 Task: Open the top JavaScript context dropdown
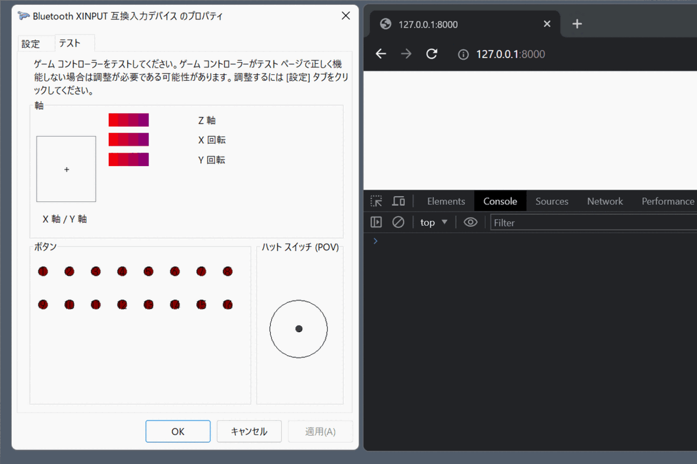pyautogui.click(x=434, y=222)
